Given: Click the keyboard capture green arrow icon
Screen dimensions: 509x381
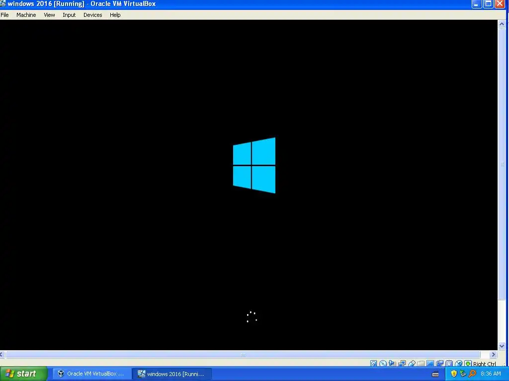Looking at the screenshot, I should tap(468, 364).
